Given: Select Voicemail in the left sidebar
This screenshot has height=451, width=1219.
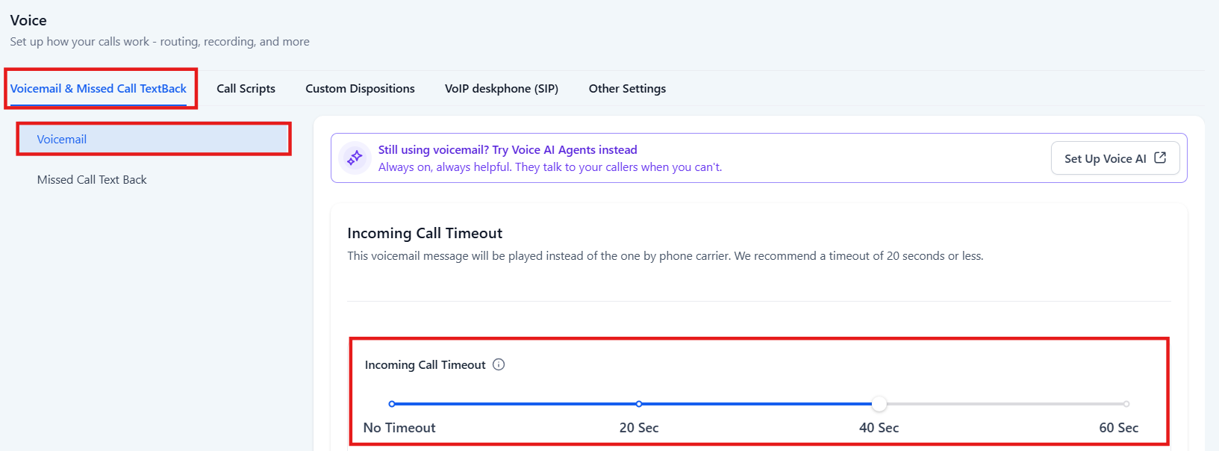Looking at the screenshot, I should (62, 139).
